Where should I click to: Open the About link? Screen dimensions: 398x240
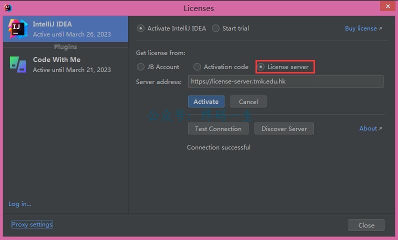point(370,128)
